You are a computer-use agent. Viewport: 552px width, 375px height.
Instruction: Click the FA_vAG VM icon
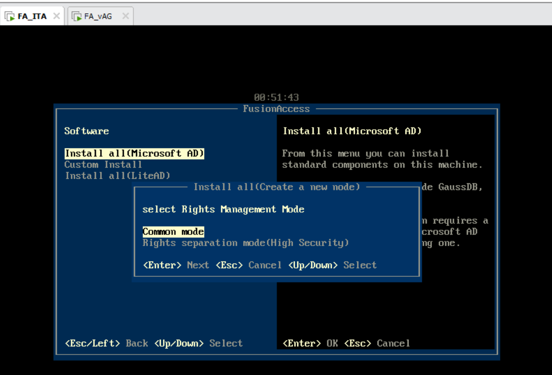tap(76, 17)
